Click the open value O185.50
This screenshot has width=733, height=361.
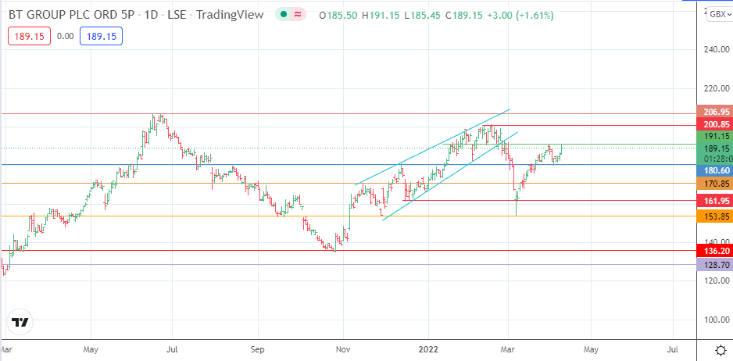click(338, 16)
